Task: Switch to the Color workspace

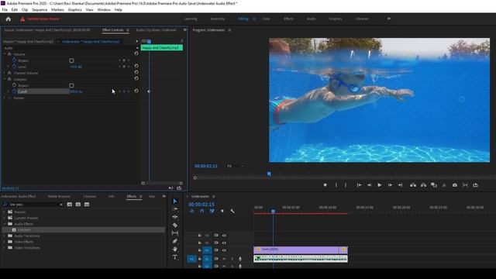Action: pos(266,19)
